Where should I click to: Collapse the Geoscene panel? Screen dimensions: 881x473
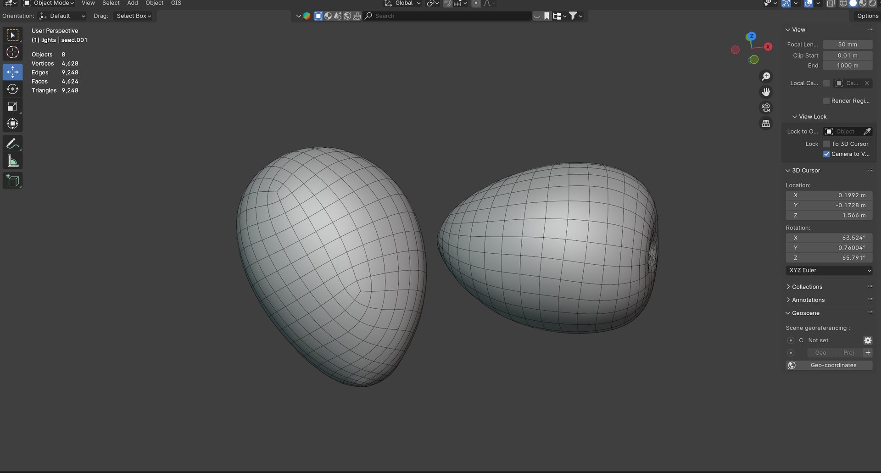pyautogui.click(x=805, y=313)
